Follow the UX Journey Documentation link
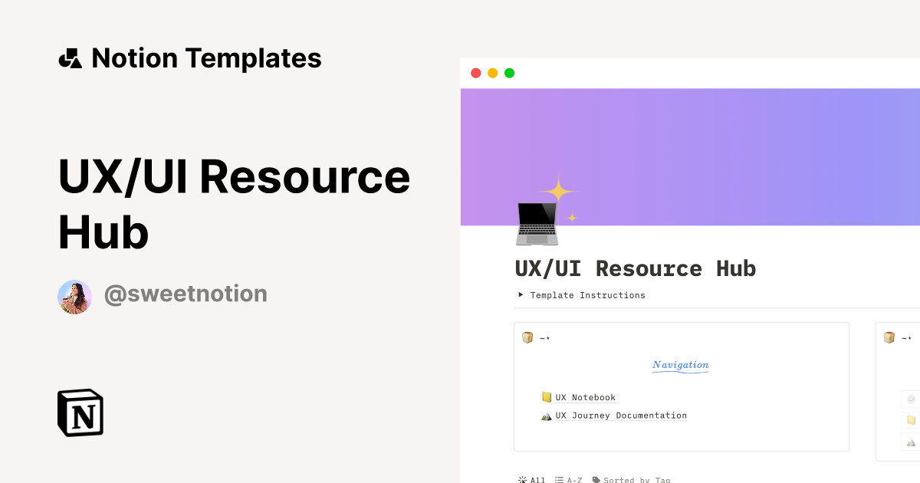Viewport: 920px width, 483px height. (x=621, y=415)
